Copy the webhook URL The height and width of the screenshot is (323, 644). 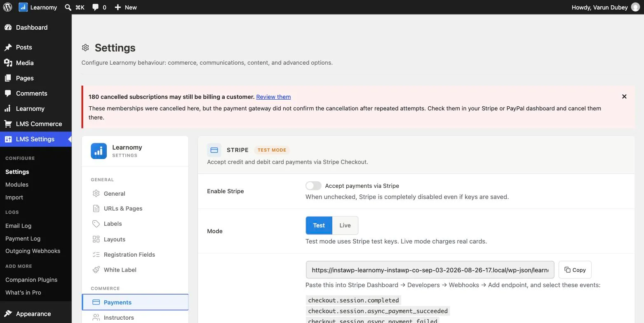[575, 270]
